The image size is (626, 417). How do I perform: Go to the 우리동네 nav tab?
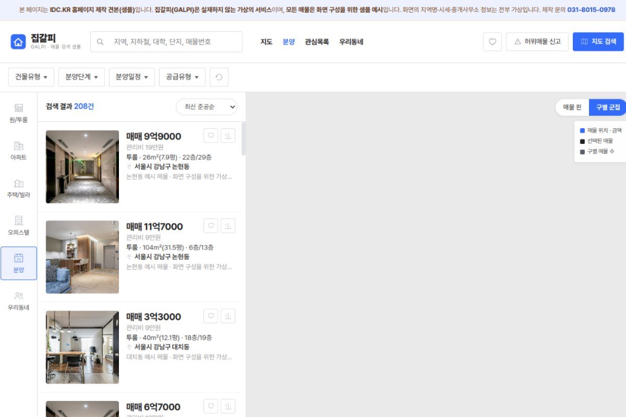351,42
